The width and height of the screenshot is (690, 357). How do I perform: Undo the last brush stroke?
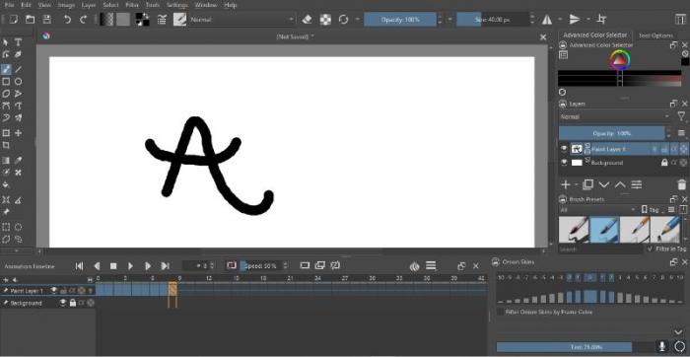click(x=67, y=20)
